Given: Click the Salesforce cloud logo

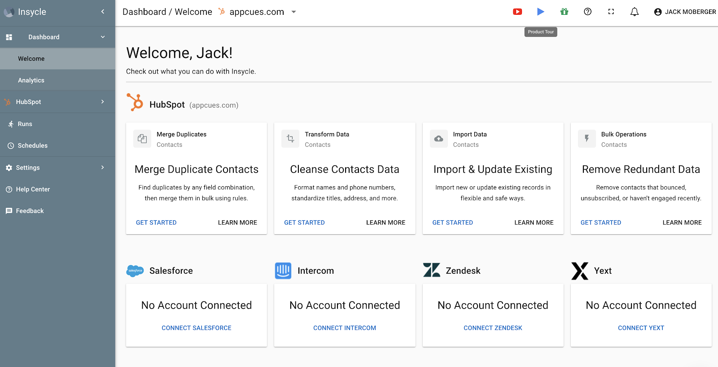Looking at the screenshot, I should [x=135, y=271].
